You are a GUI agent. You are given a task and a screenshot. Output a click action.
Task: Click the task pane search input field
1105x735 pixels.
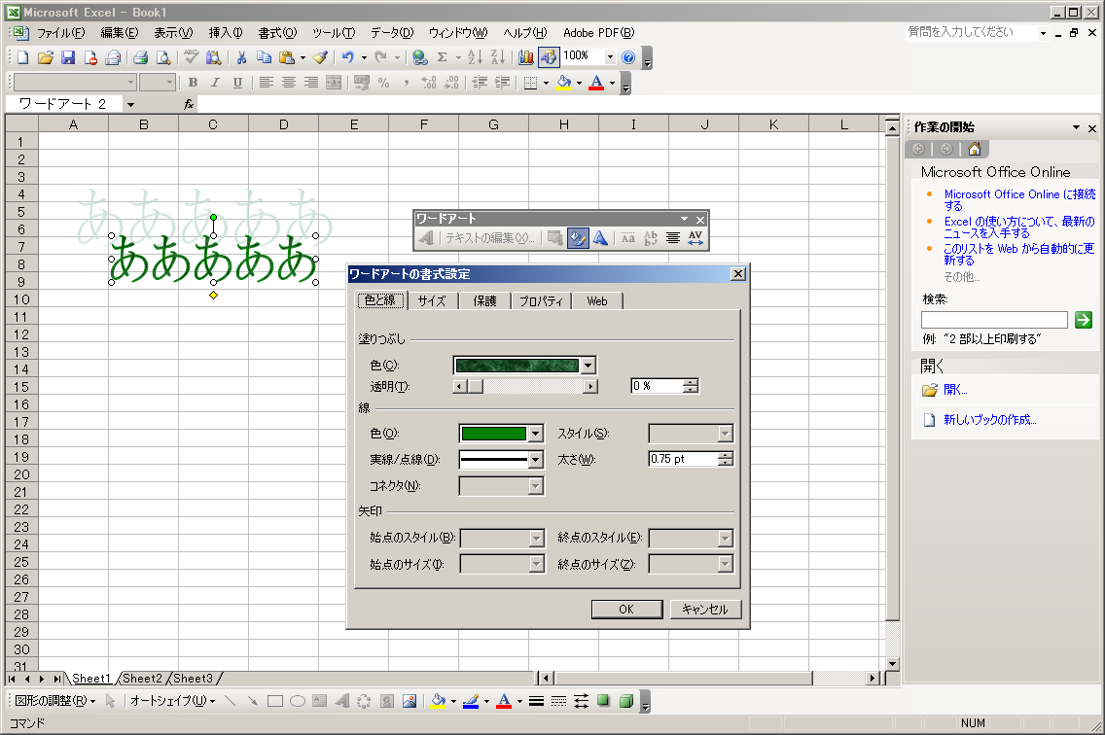[994, 320]
